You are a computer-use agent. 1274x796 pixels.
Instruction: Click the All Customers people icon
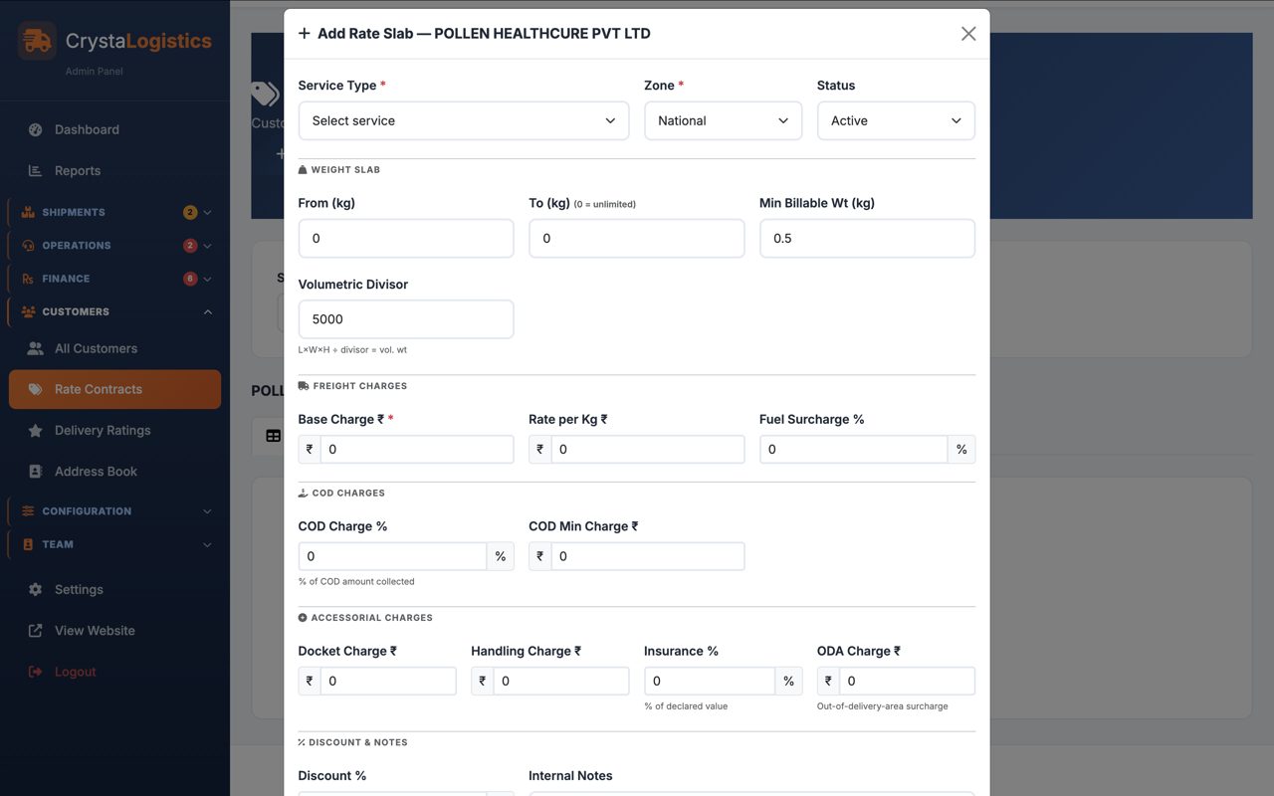tap(36, 348)
